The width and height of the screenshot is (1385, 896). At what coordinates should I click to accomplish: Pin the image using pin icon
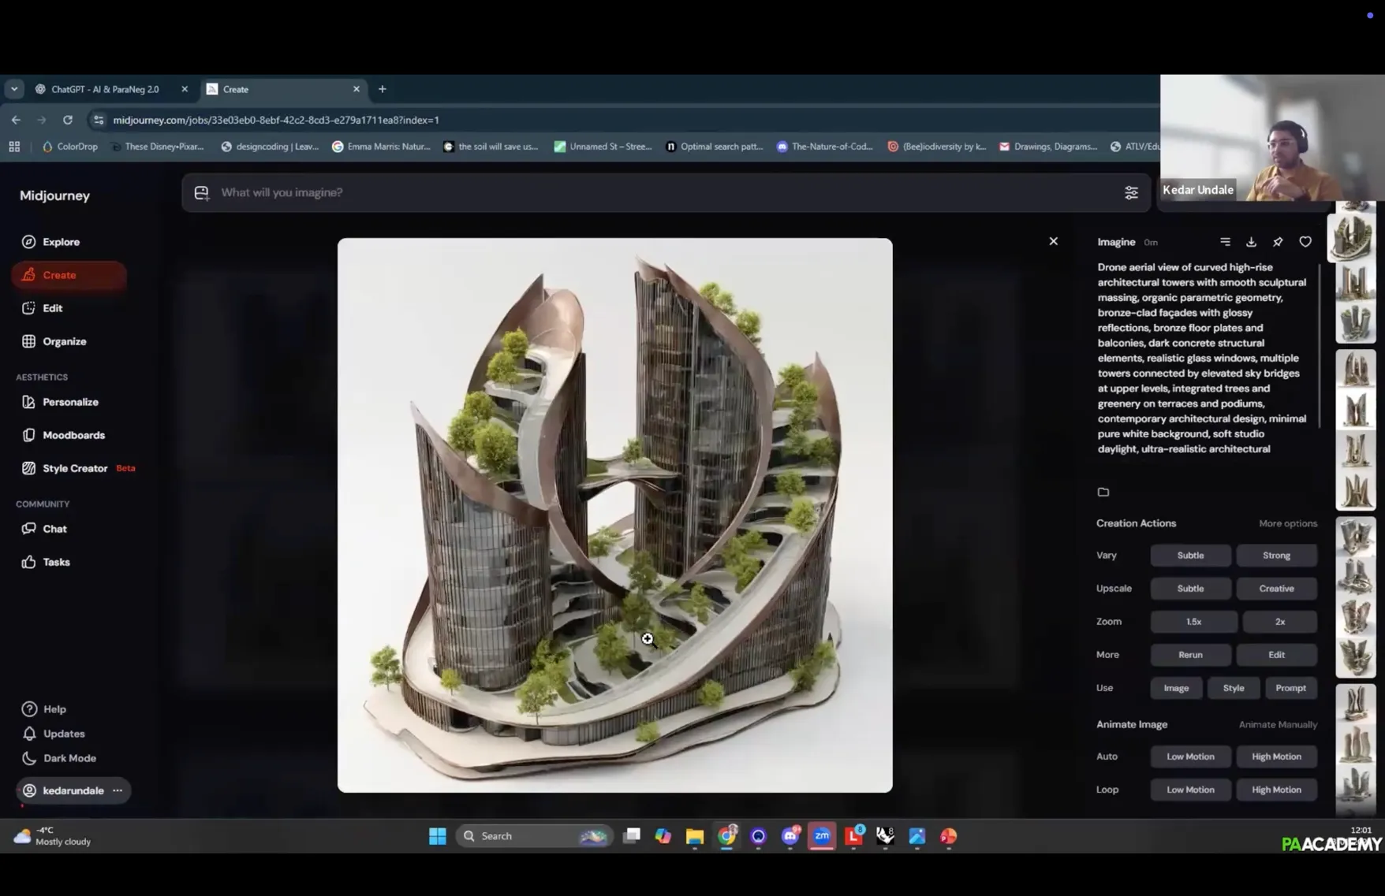click(1278, 242)
